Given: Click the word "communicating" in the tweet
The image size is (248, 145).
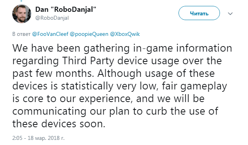Looking at the screenshot, I should [x=49, y=112].
